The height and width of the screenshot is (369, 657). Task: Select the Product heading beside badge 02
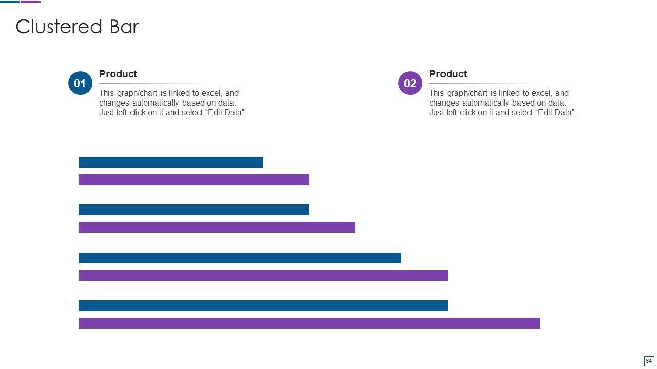coord(448,74)
